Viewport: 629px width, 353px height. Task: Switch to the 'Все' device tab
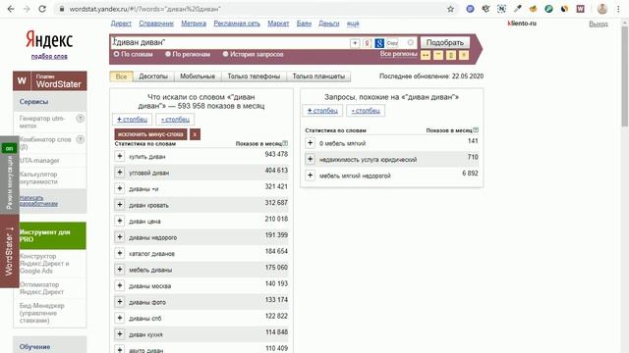click(x=121, y=76)
